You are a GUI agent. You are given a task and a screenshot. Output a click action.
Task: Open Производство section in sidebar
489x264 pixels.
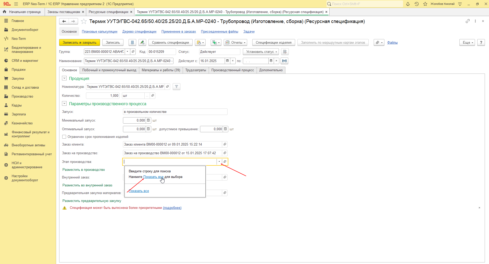tap(22, 96)
